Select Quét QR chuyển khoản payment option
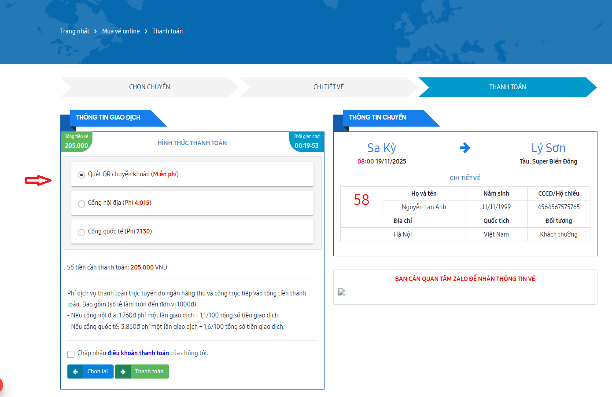The height and width of the screenshot is (397, 612). 81,175
